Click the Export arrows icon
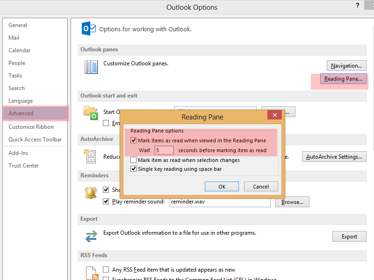 [91, 236]
